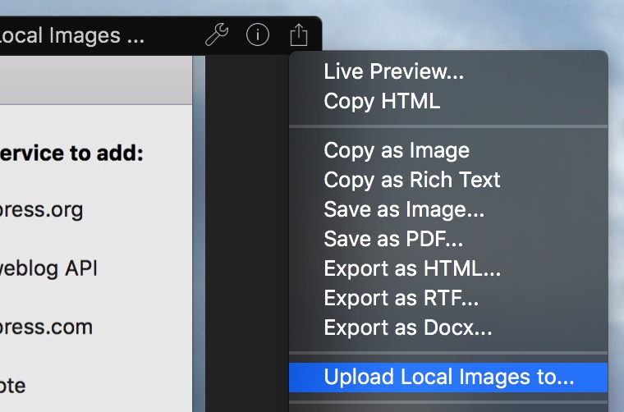Pick the 'press.com' service row
Viewport: 624px width, 412px height.
(46, 327)
